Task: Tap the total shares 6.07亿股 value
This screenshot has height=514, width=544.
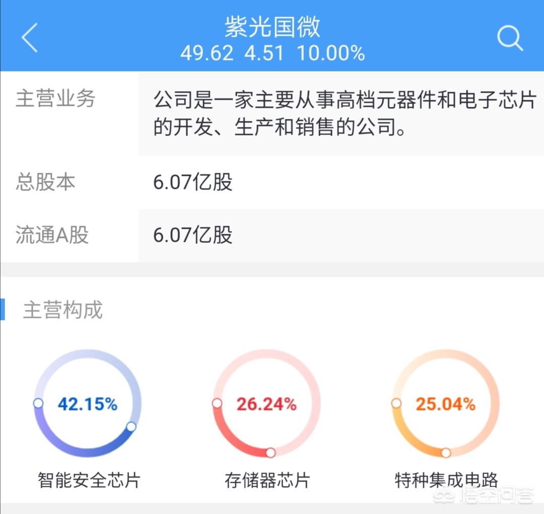Action: pyautogui.click(x=193, y=182)
